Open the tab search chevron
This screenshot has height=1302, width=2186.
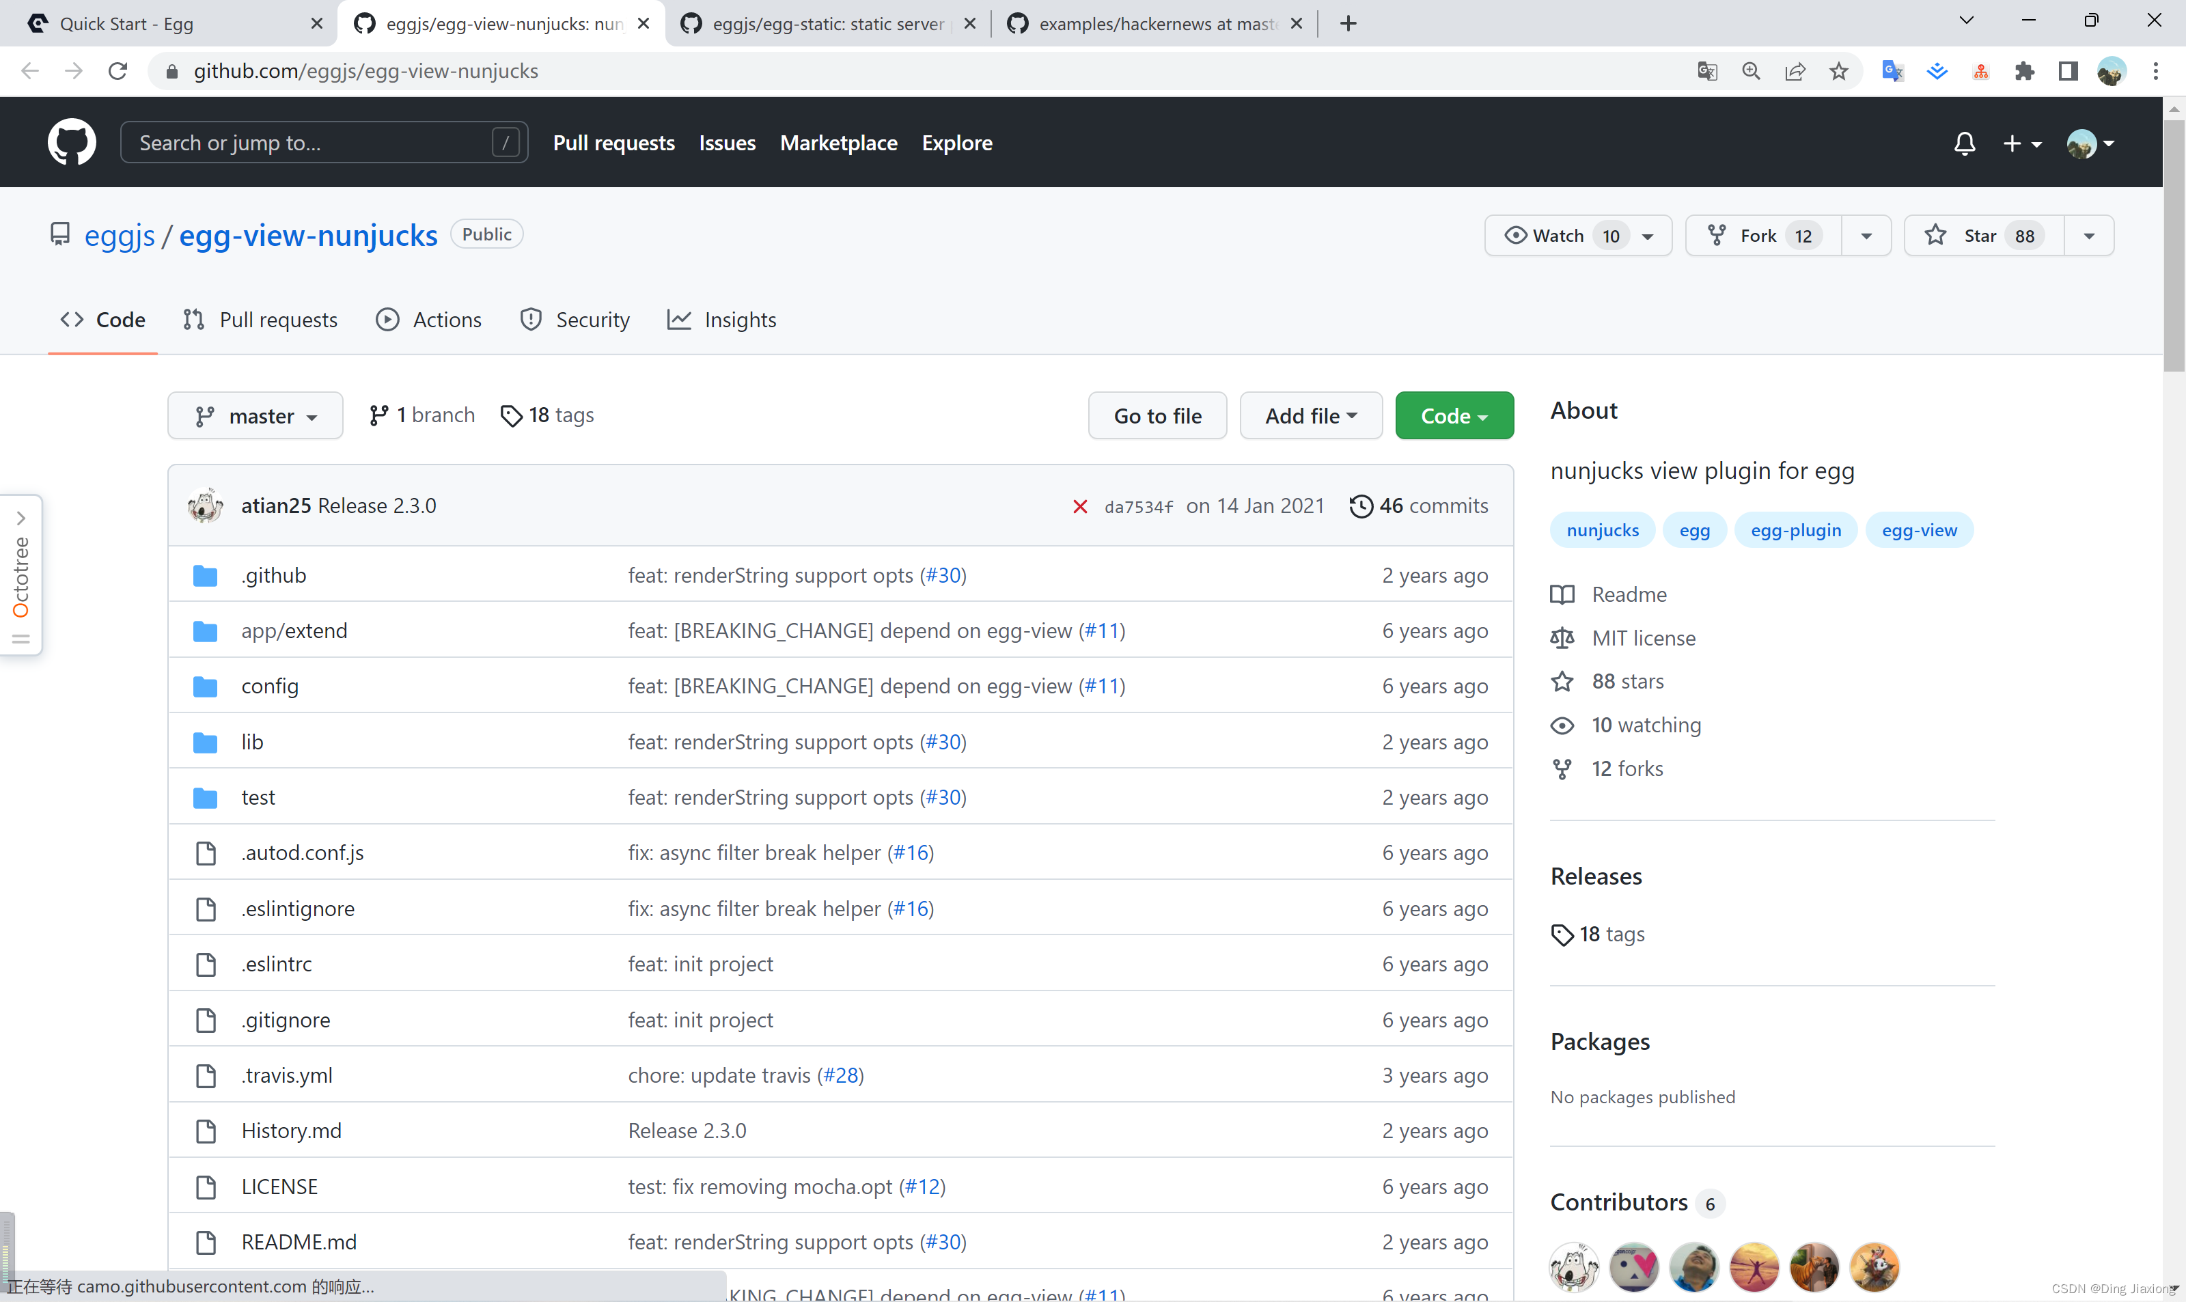click(x=1966, y=20)
